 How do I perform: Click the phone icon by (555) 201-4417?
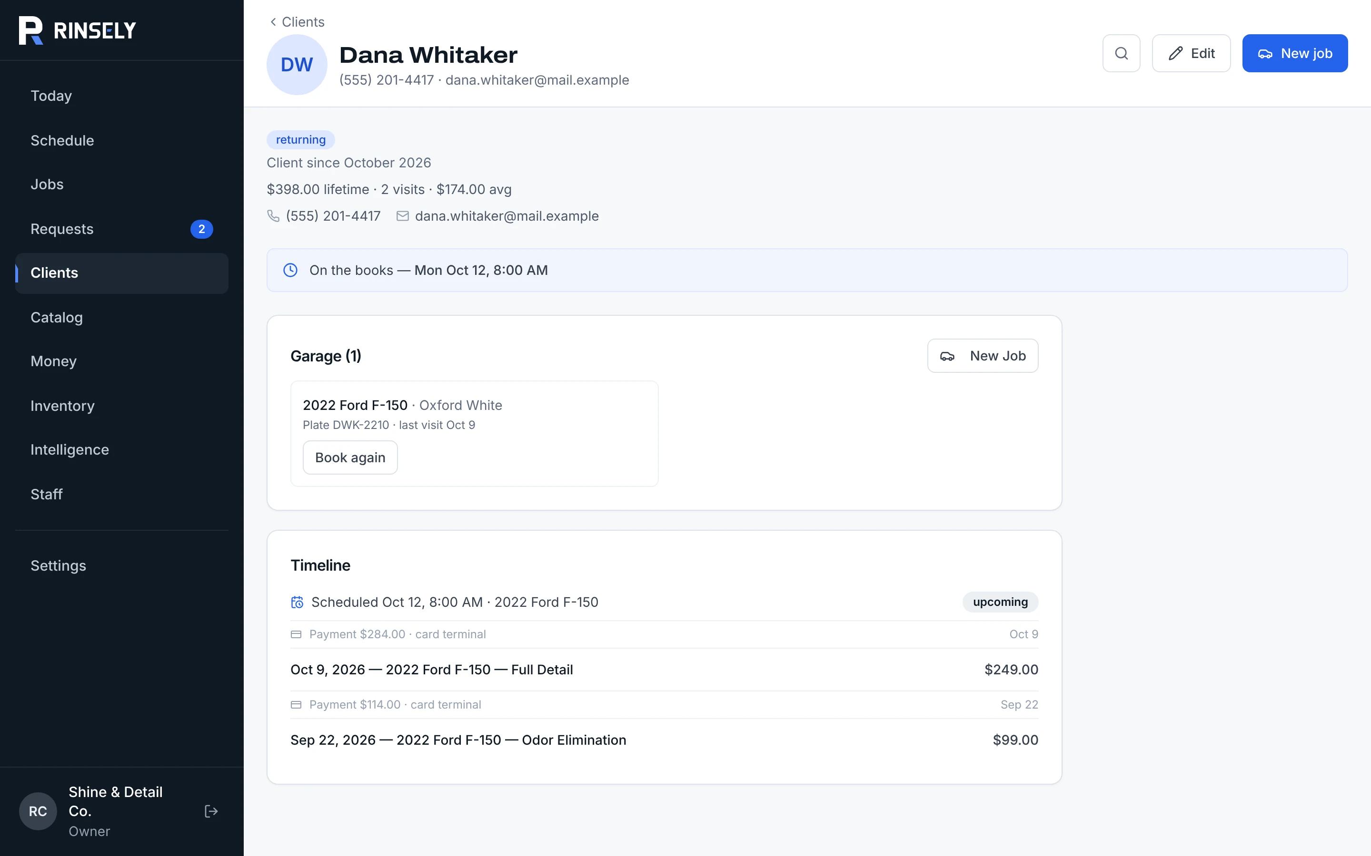(273, 216)
